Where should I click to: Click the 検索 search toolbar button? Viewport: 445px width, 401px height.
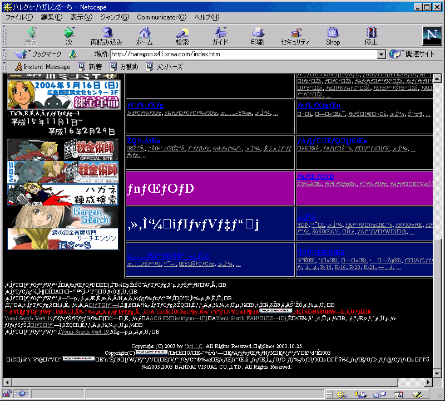coord(182,36)
